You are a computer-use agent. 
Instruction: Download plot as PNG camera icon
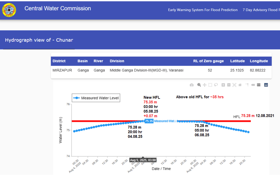click(192, 85)
